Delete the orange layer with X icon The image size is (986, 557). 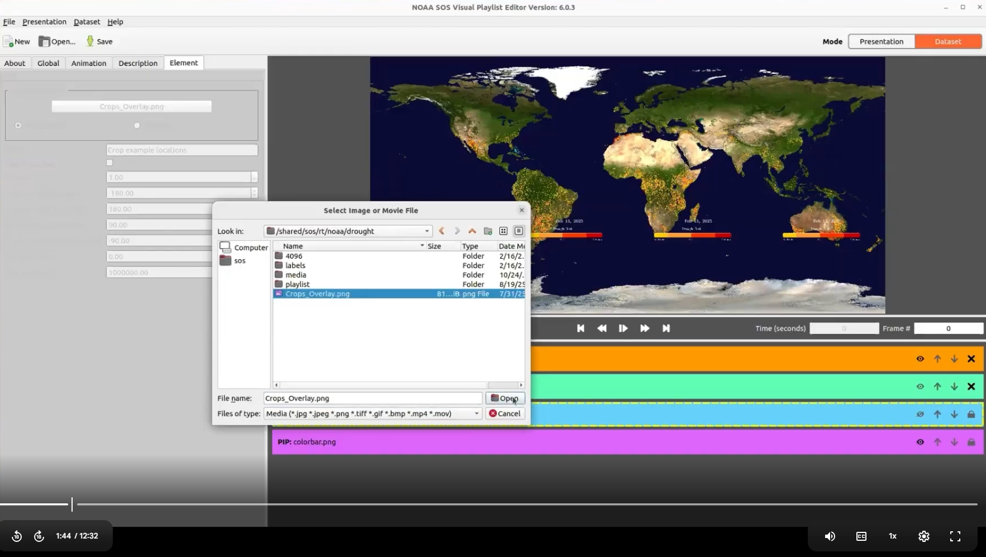click(971, 359)
